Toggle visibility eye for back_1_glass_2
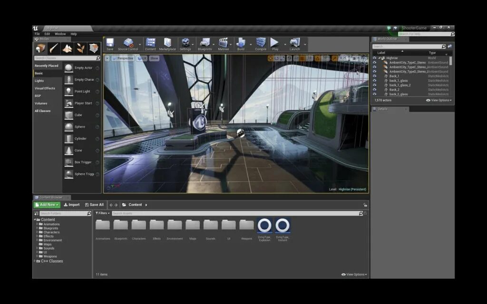The width and height of the screenshot is (487, 304). pyautogui.click(x=374, y=85)
